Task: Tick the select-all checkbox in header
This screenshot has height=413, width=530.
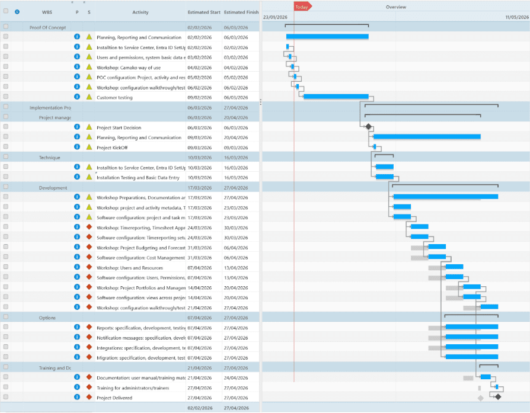Action: (6, 11)
